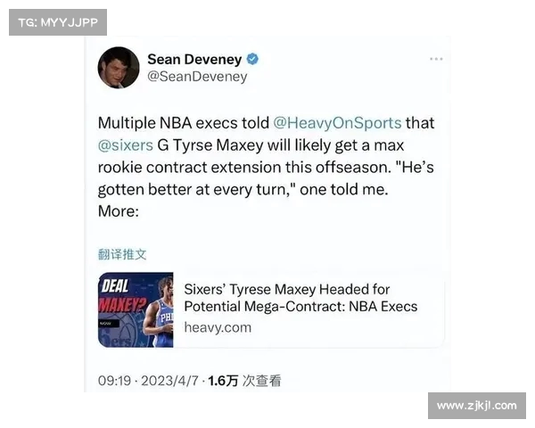Screen dimensions: 535x428
Task: Open the @sixers mention link
Action: [125, 145]
